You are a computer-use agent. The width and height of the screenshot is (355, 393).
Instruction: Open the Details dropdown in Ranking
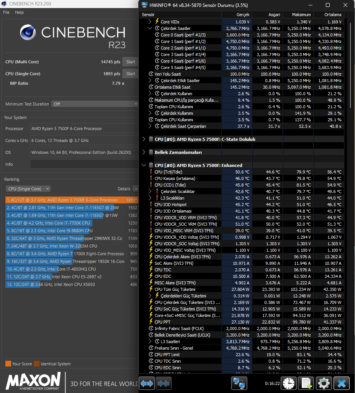(x=135, y=189)
